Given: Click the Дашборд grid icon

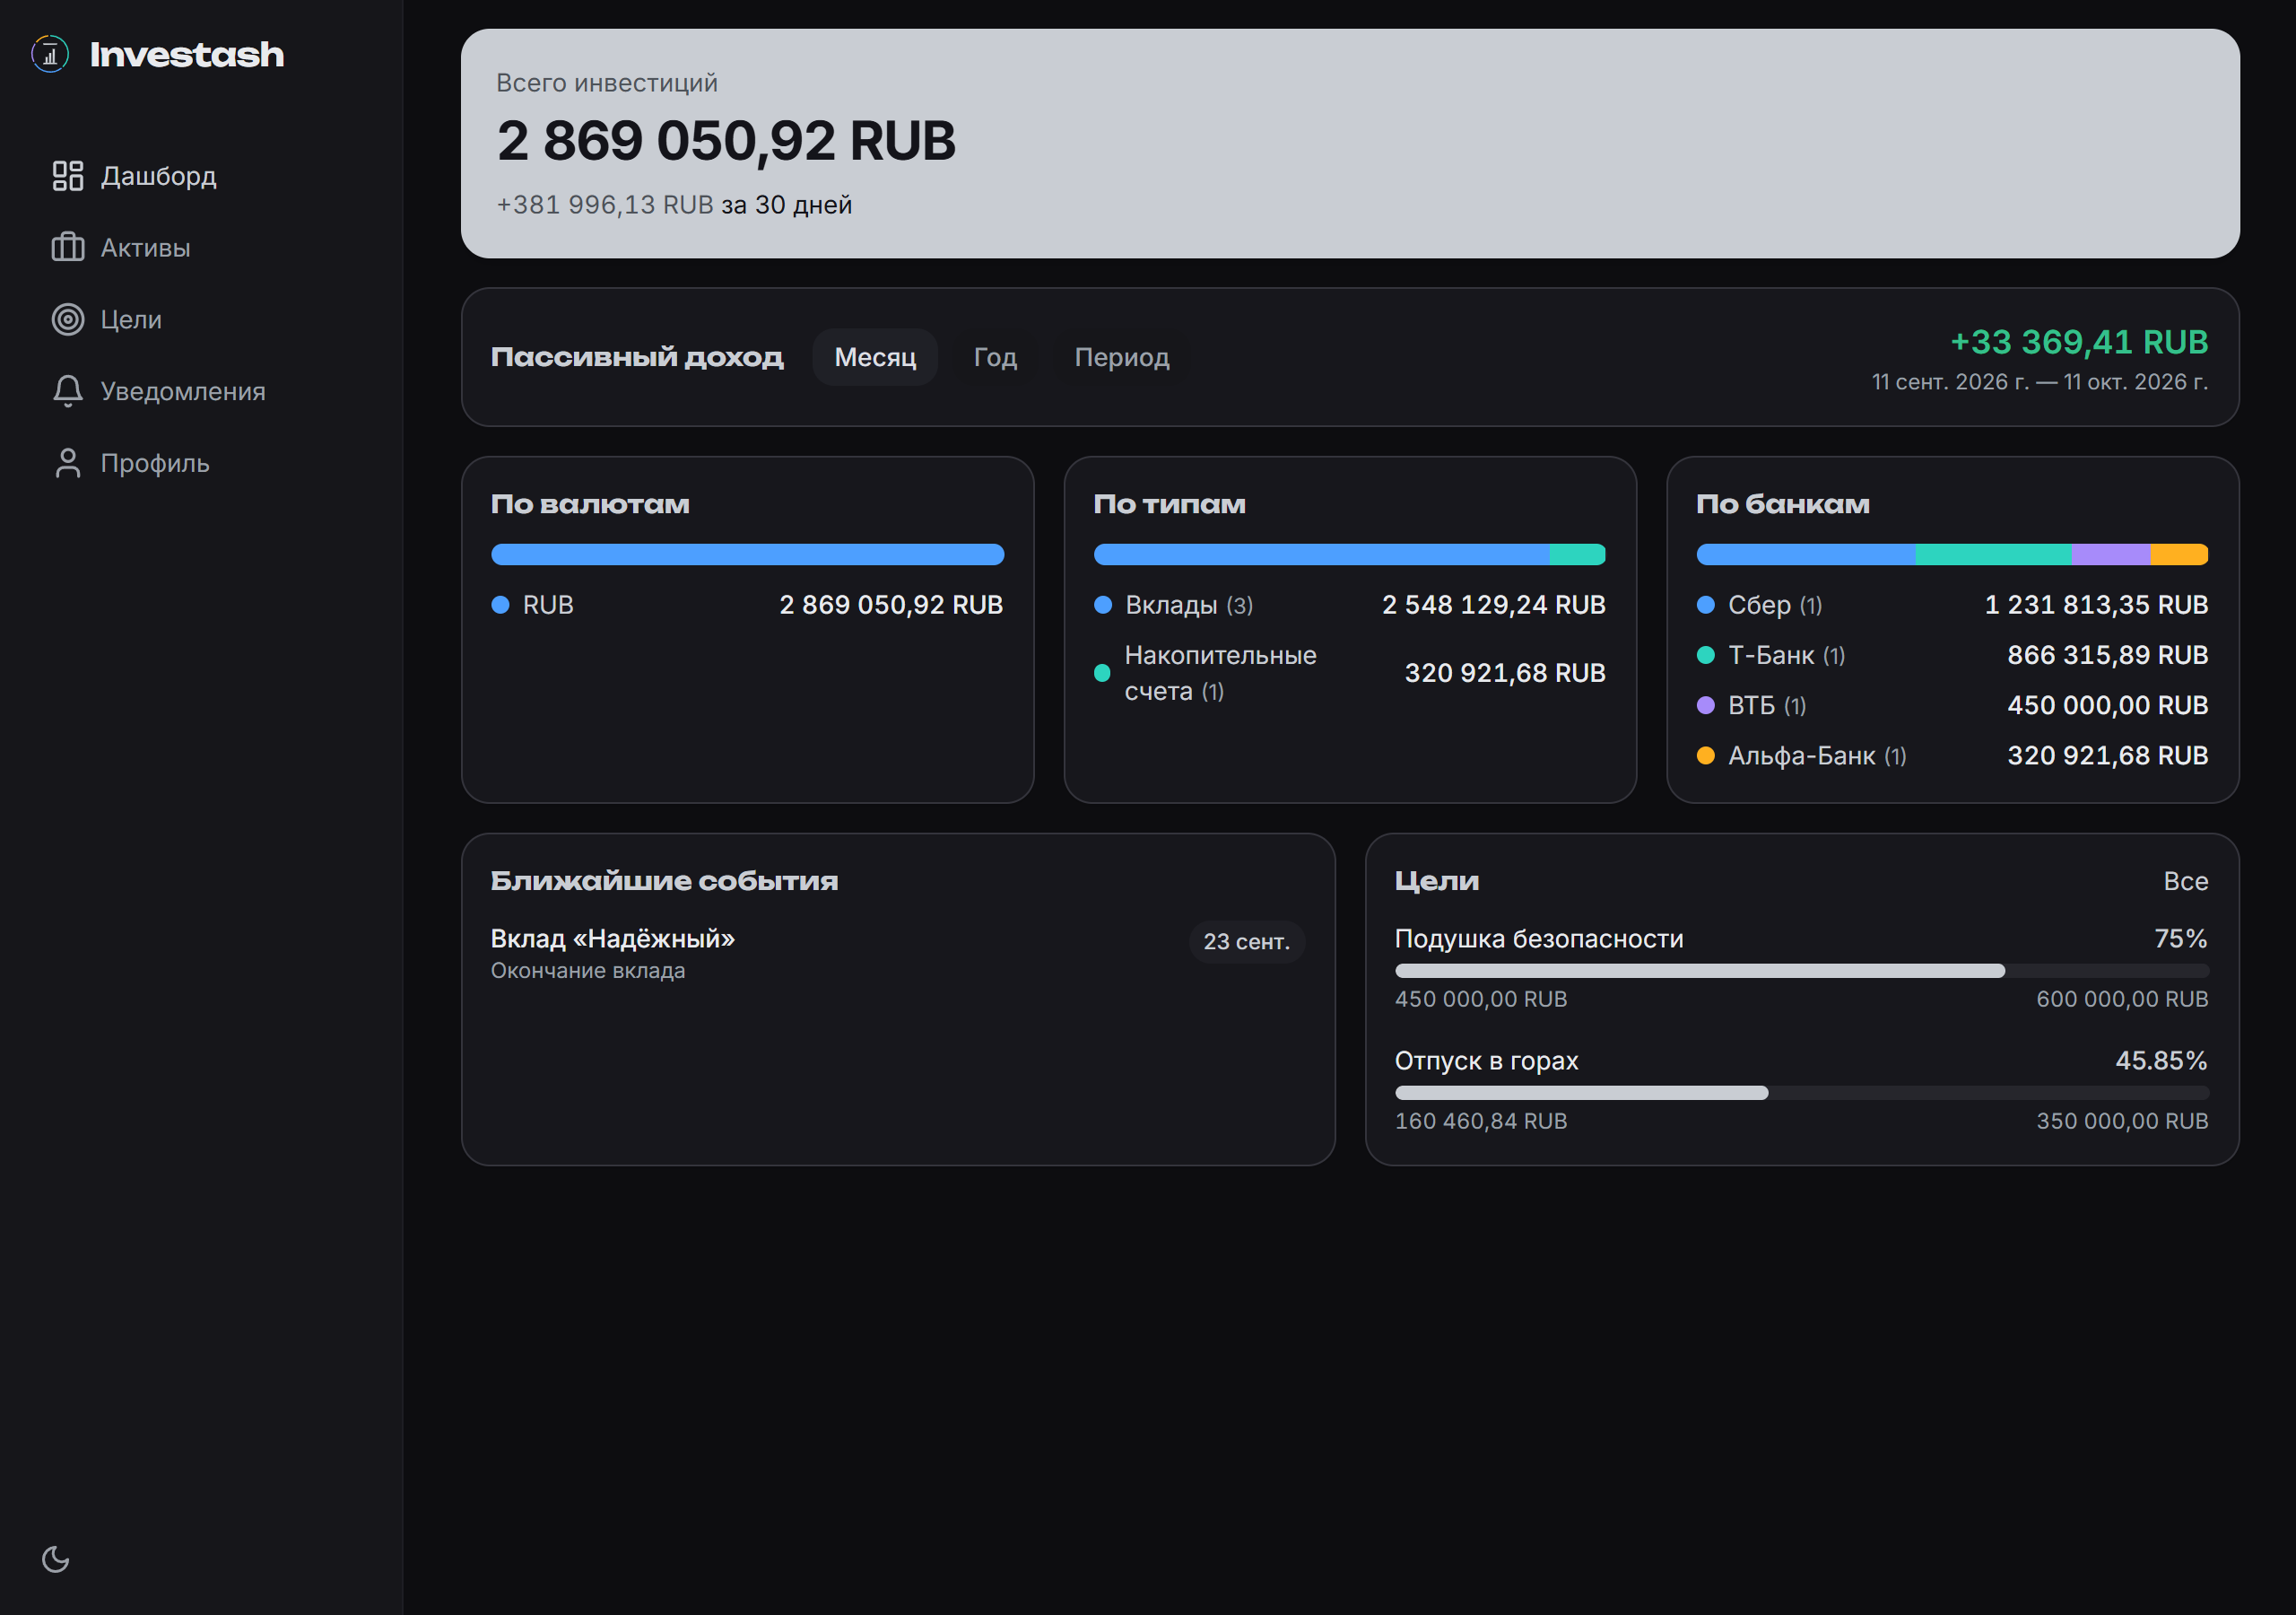Looking at the screenshot, I should click(68, 176).
